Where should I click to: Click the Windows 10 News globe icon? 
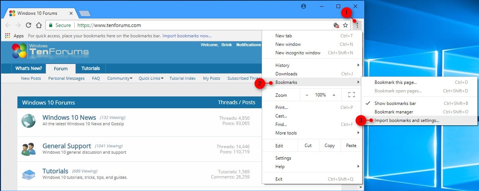pos(29,120)
